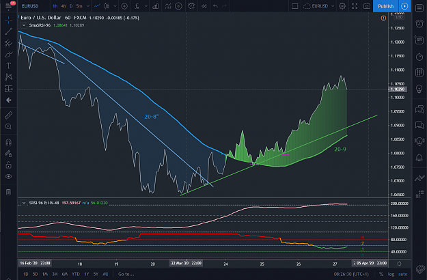Select the trend line drawing tool
427x280 pixels.
(8, 31)
